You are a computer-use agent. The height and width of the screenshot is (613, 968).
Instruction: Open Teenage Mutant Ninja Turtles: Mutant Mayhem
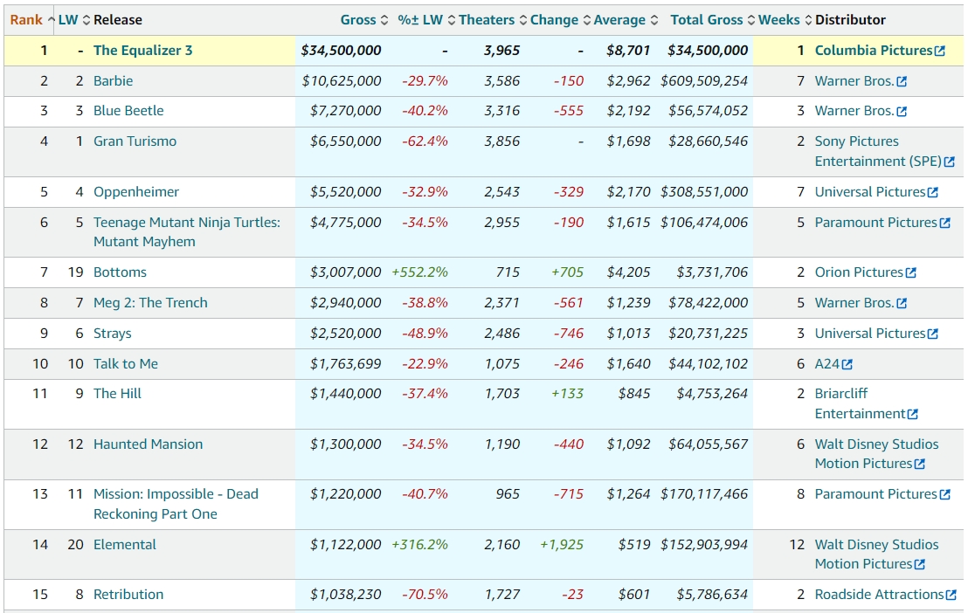(186, 232)
